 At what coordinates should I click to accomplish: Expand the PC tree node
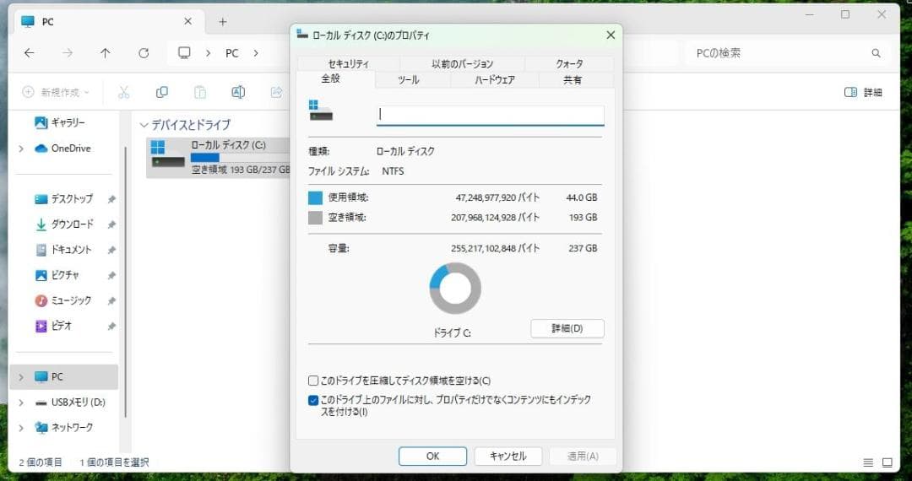click(21, 377)
